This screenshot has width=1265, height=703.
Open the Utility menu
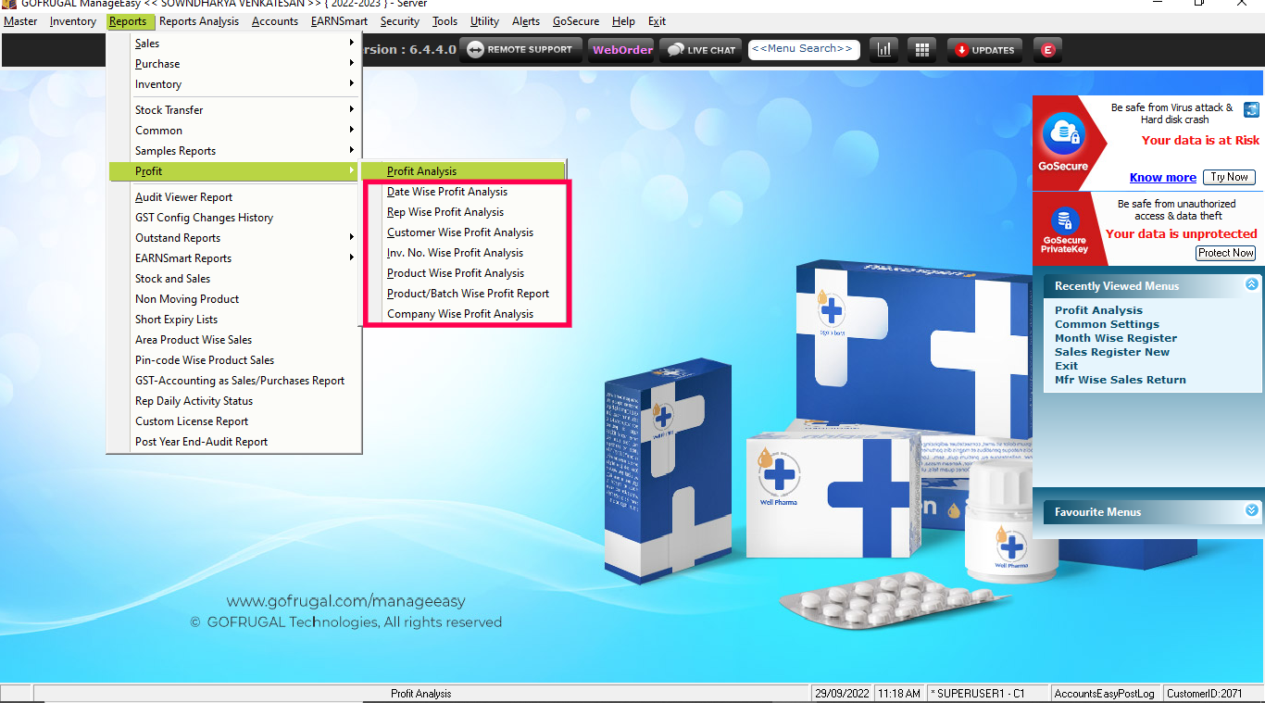point(484,21)
